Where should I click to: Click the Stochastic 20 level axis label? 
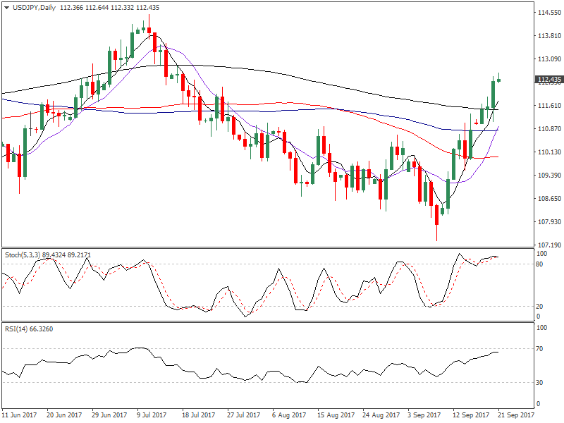pos(541,307)
